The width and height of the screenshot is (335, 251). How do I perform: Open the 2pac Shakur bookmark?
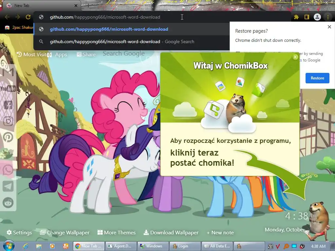tap(19, 27)
